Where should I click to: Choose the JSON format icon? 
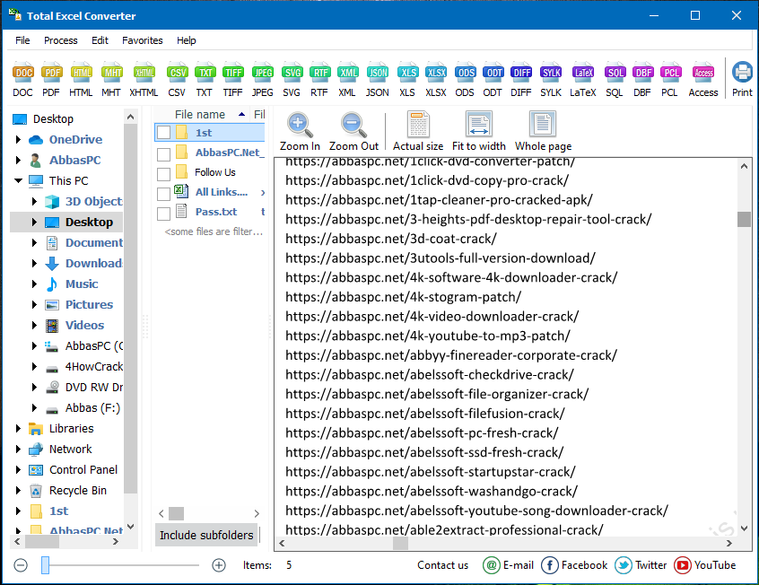[x=377, y=80]
